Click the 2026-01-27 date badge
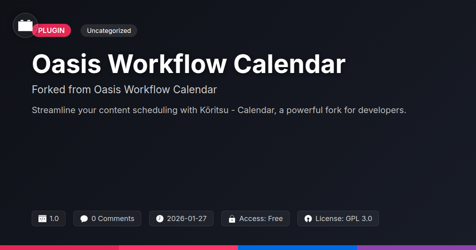Image resolution: width=476 pixels, height=250 pixels. 186,219
